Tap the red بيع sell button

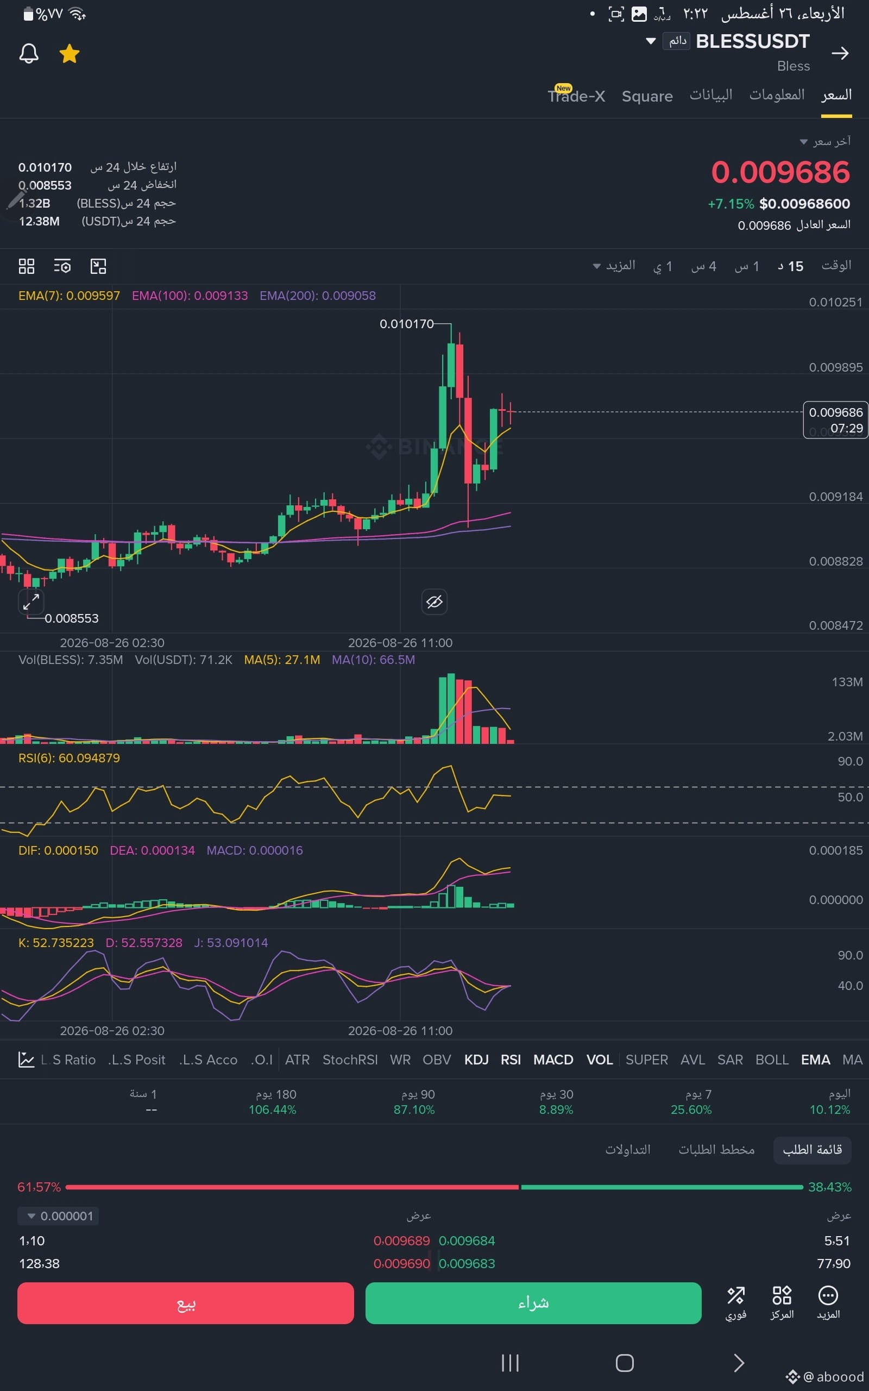[186, 1303]
